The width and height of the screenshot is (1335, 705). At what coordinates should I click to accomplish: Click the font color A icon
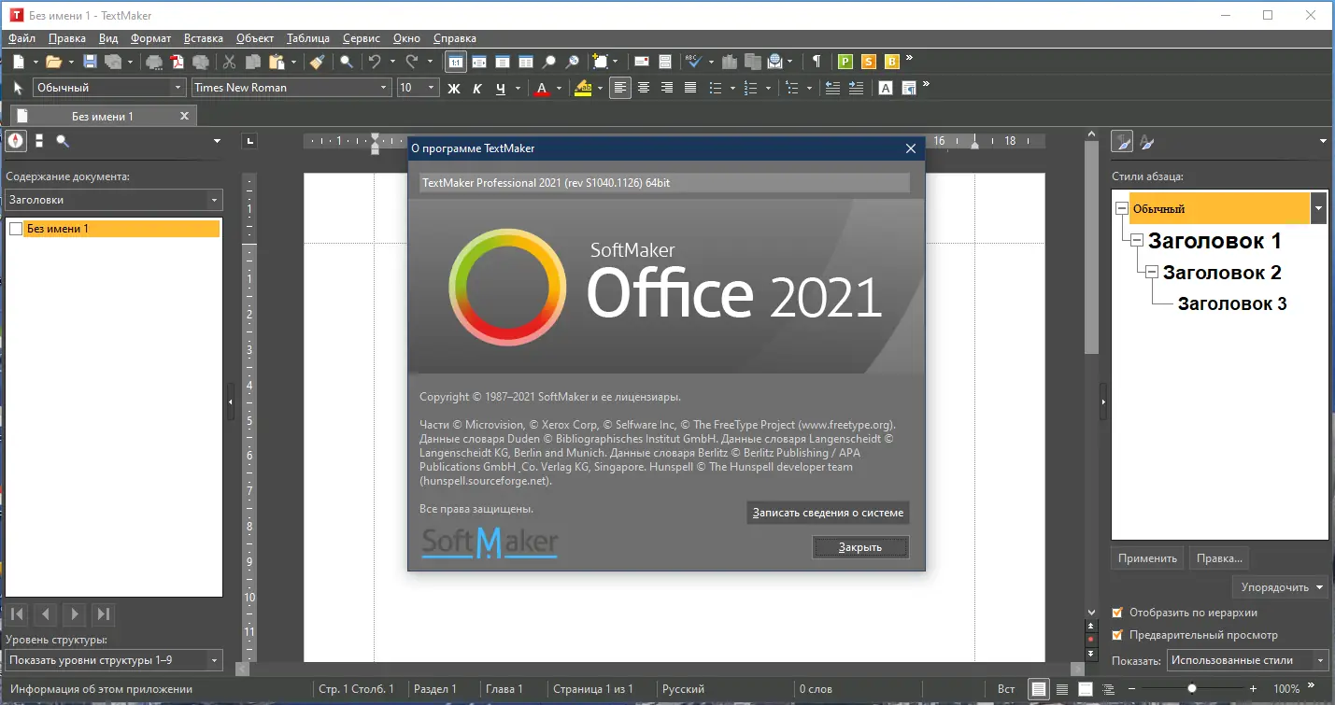(542, 88)
